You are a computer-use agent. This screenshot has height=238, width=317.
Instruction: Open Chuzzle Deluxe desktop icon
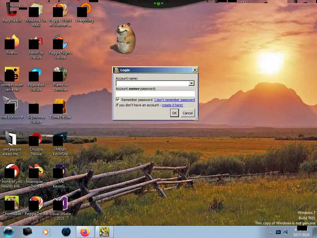tap(36, 144)
